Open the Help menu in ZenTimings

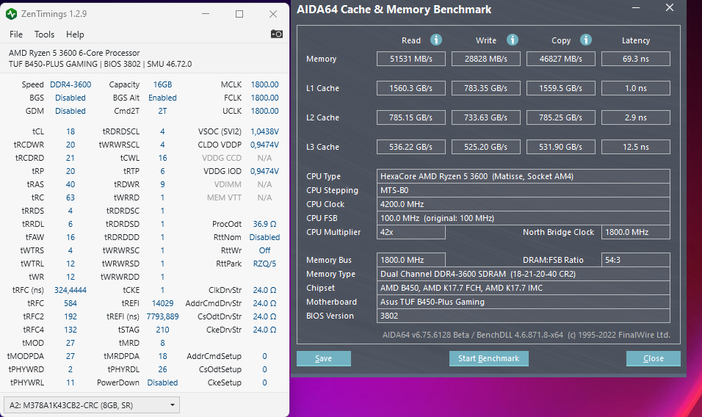pos(75,35)
